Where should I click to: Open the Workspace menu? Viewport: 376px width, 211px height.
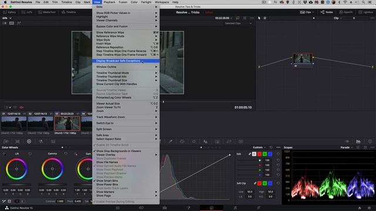(x=162, y=2)
